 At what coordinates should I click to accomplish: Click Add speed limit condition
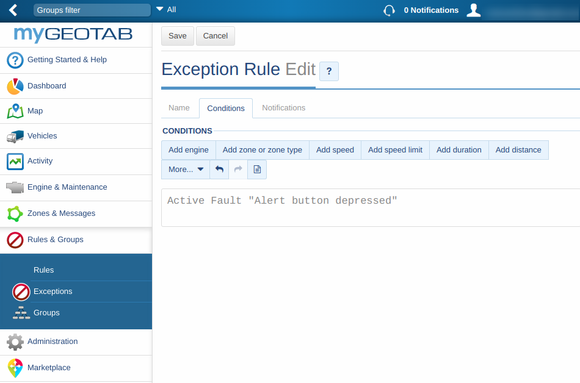[395, 149]
